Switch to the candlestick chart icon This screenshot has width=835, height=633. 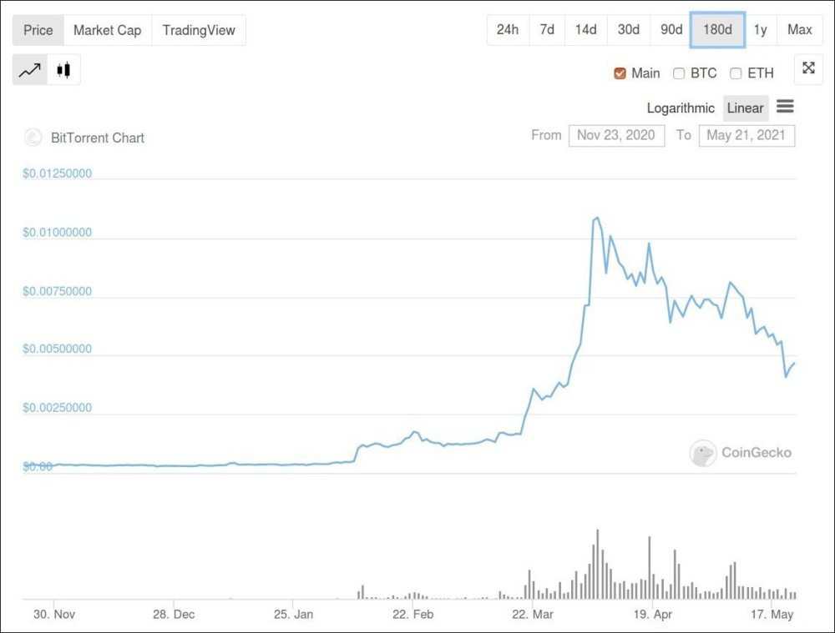coord(63,71)
